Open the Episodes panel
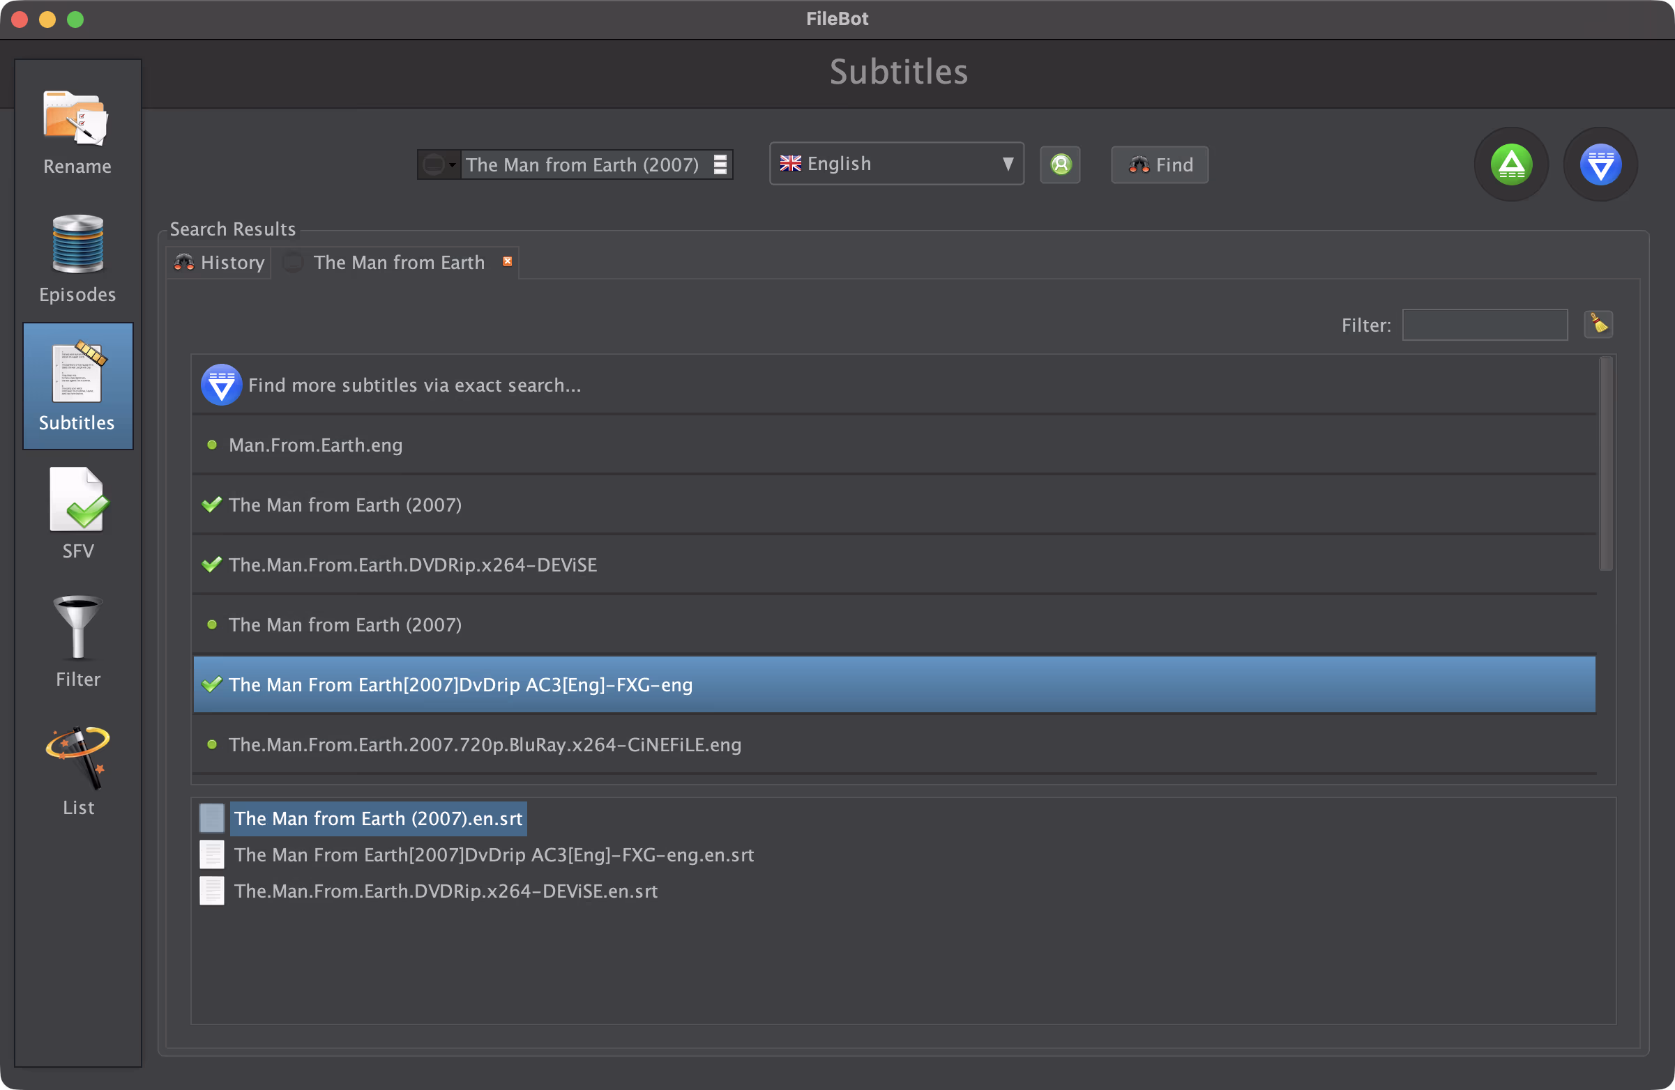Viewport: 1675px width, 1090px height. pos(77,258)
